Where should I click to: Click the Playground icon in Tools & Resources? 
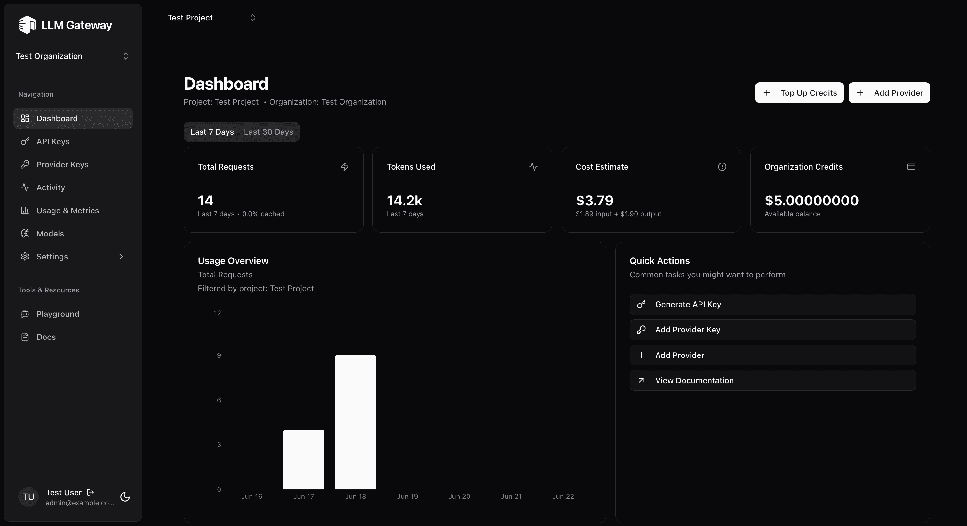click(25, 314)
